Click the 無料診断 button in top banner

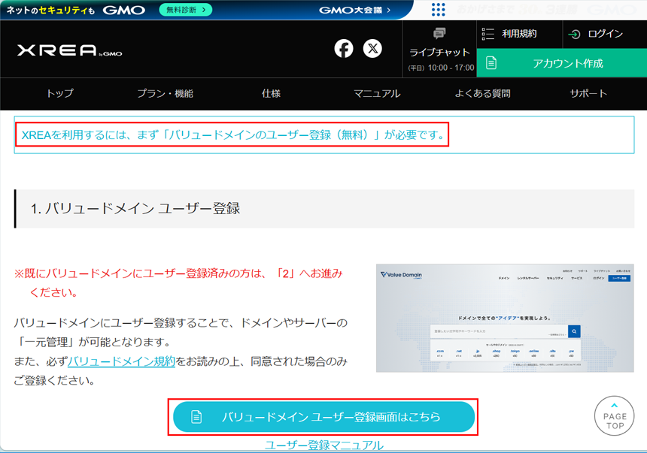click(x=186, y=10)
